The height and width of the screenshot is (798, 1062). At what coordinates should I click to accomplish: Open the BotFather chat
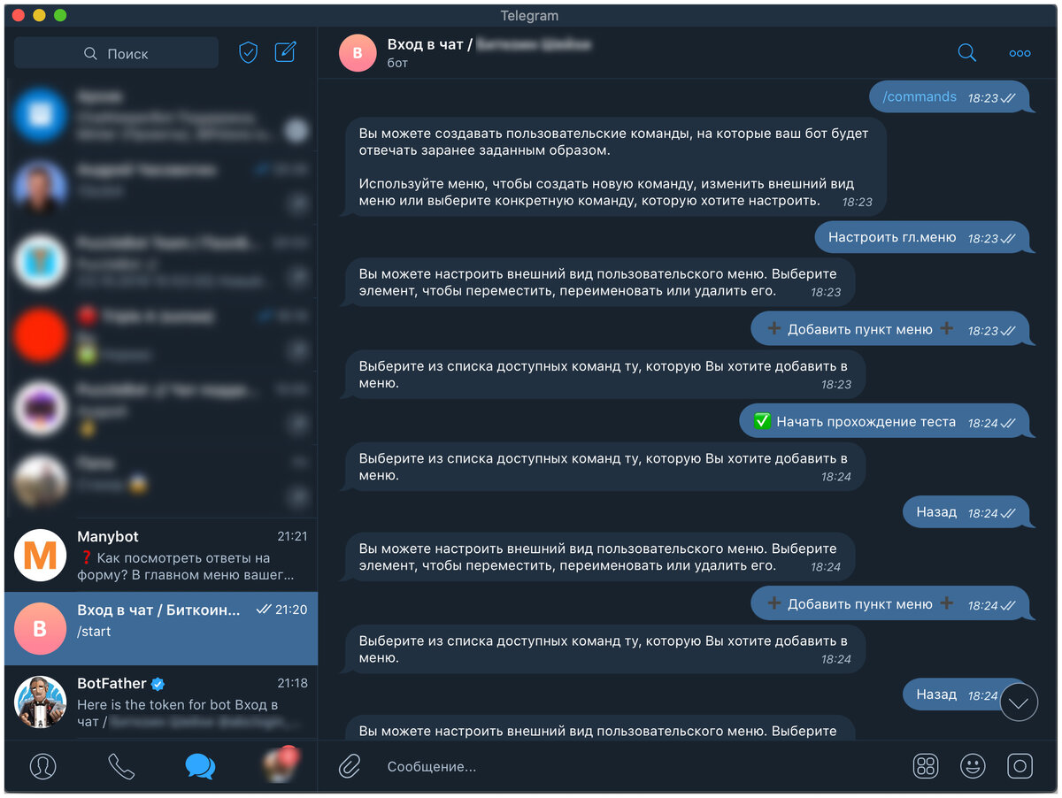[x=161, y=702]
